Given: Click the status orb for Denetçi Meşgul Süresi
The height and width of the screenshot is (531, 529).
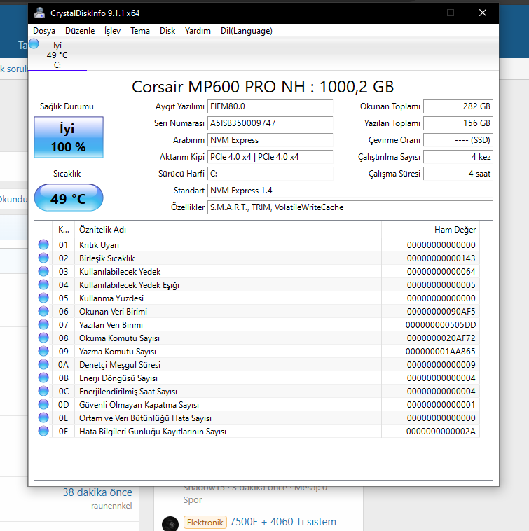Looking at the screenshot, I should pyautogui.click(x=43, y=364).
